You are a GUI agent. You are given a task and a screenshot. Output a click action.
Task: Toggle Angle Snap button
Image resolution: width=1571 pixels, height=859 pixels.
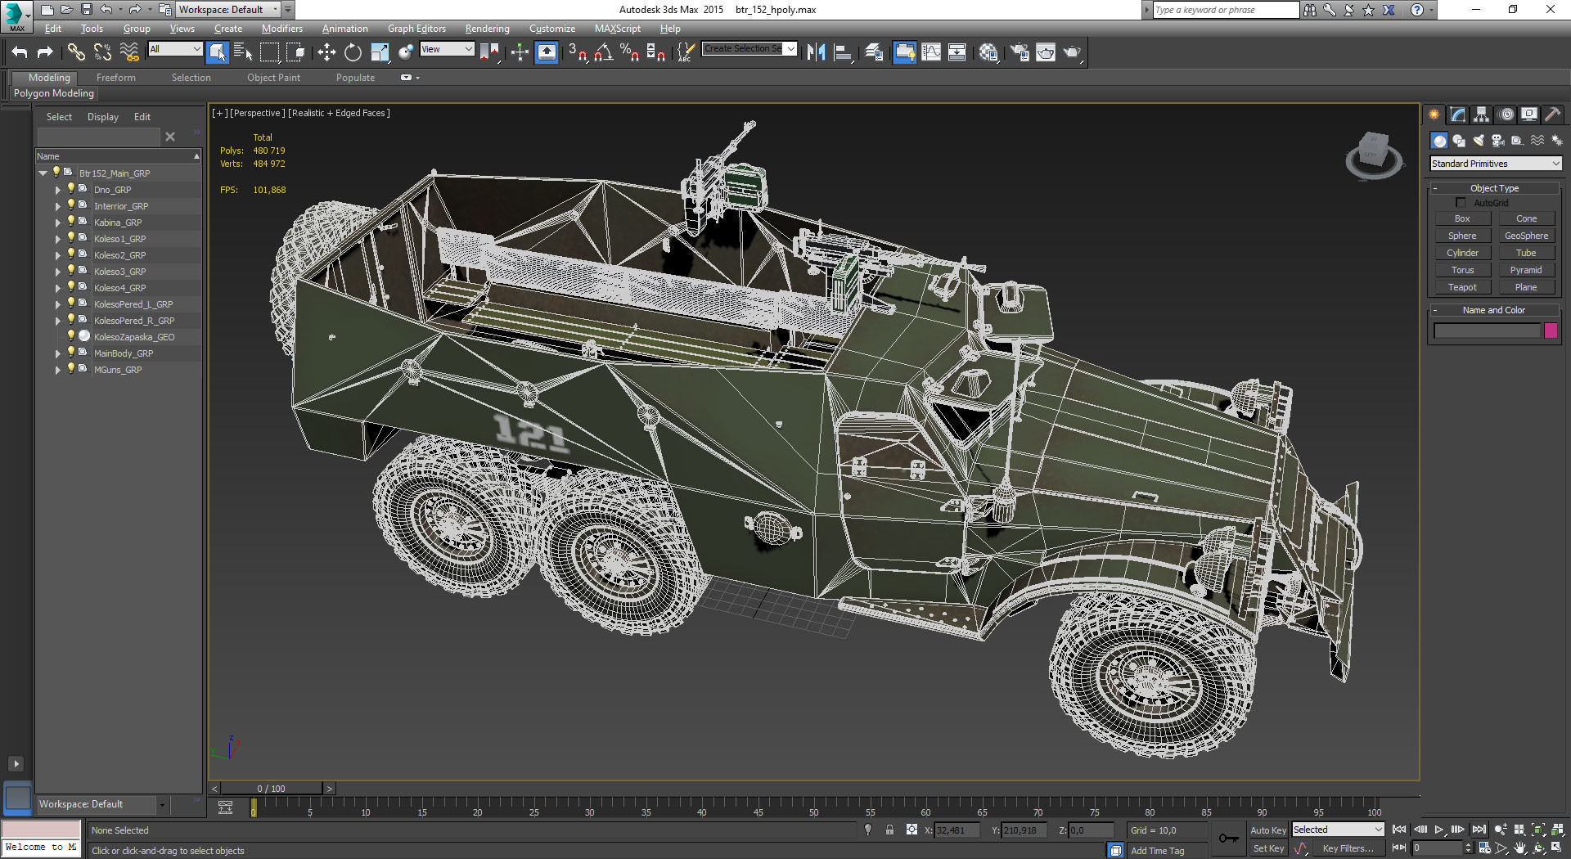pyautogui.click(x=604, y=52)
